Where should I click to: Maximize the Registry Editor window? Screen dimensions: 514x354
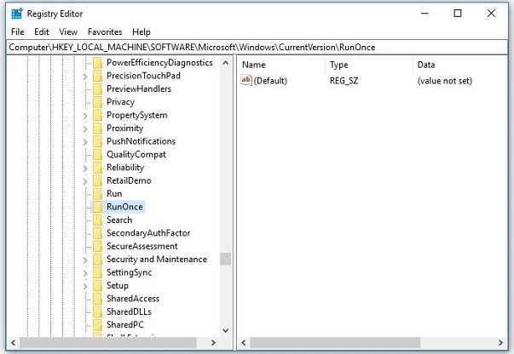(458, 13)
